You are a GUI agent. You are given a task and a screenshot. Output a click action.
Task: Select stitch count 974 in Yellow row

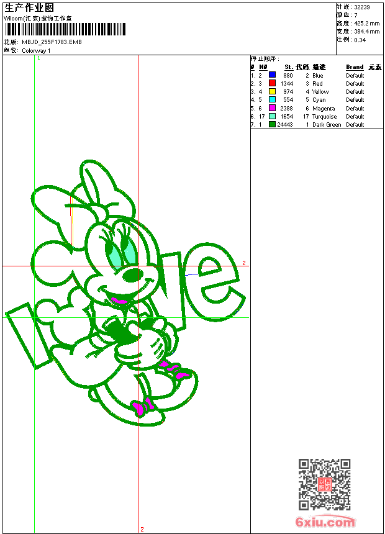tap(288, 92)
